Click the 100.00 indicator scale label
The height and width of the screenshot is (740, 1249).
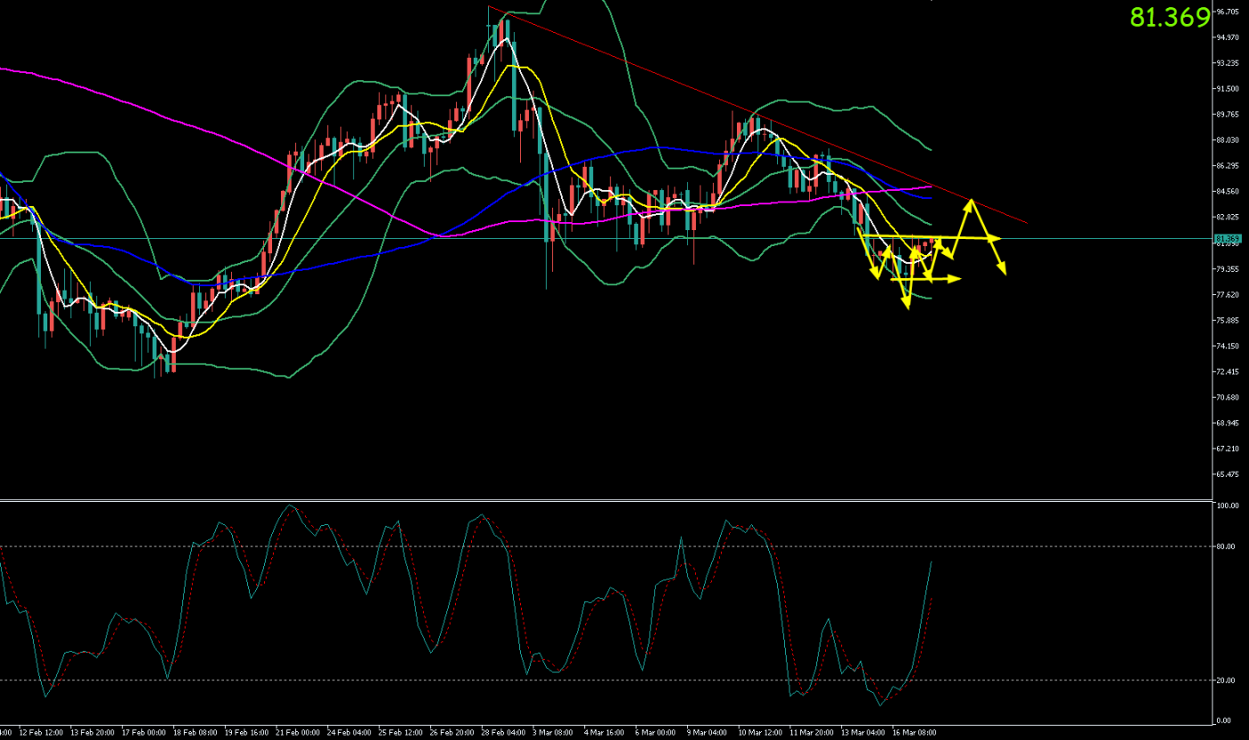click(1224, 506)
